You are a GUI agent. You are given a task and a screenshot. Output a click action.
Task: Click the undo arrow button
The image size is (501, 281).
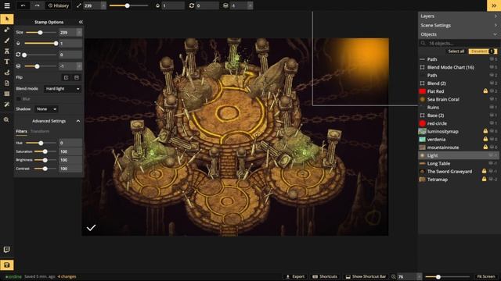23,5
